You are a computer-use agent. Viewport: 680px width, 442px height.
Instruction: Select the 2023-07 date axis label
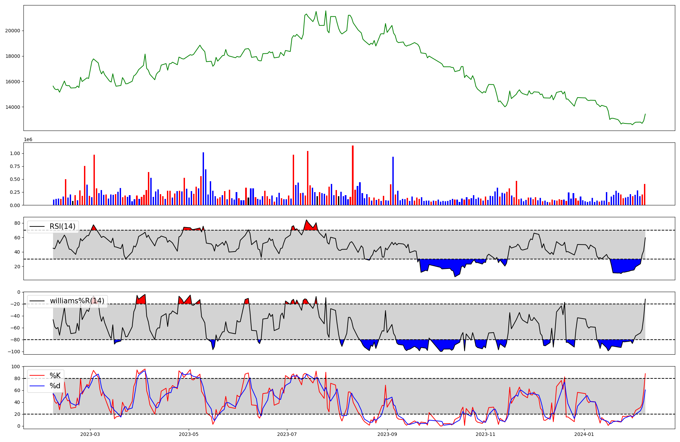coord(287,434)
